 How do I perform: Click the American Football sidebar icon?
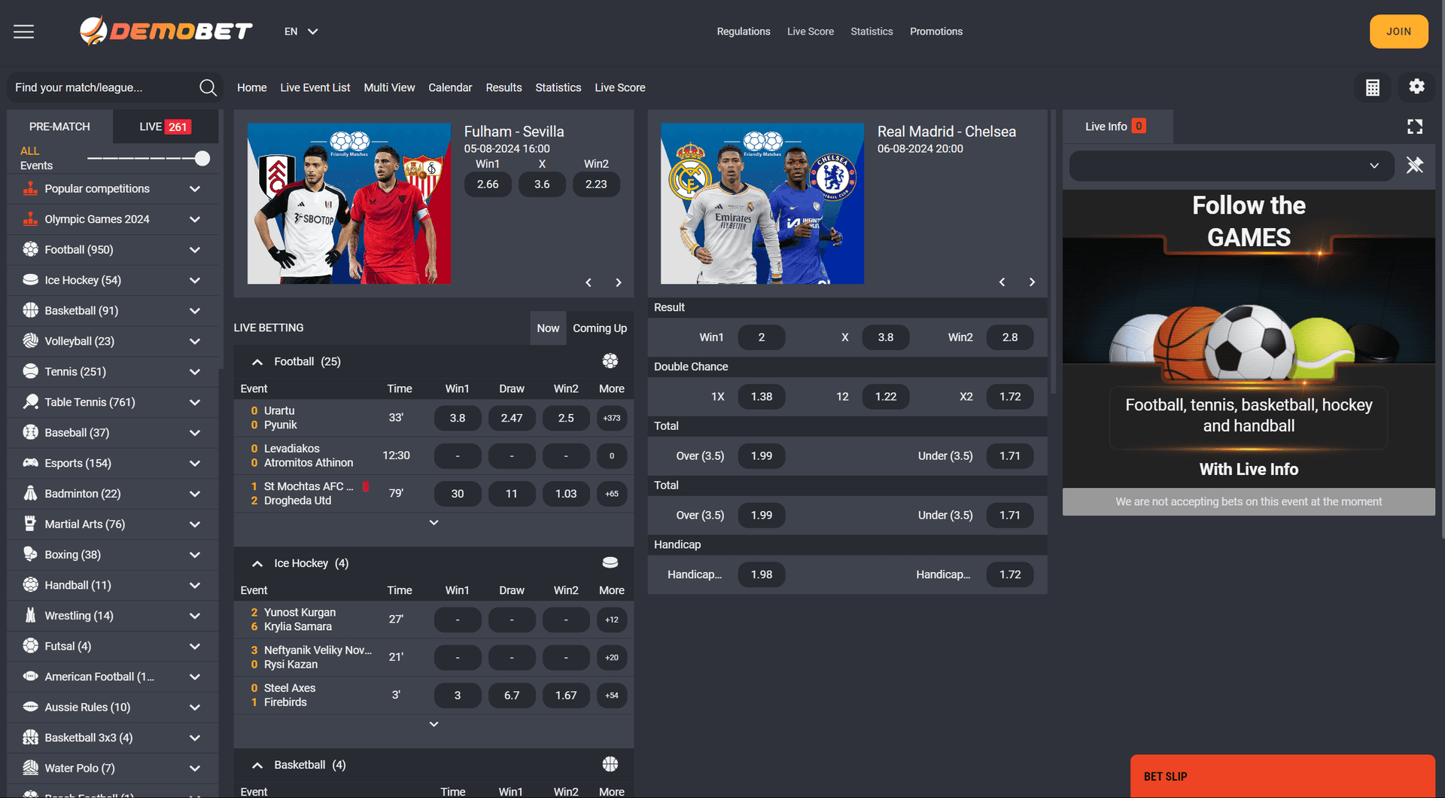[30, 676]
